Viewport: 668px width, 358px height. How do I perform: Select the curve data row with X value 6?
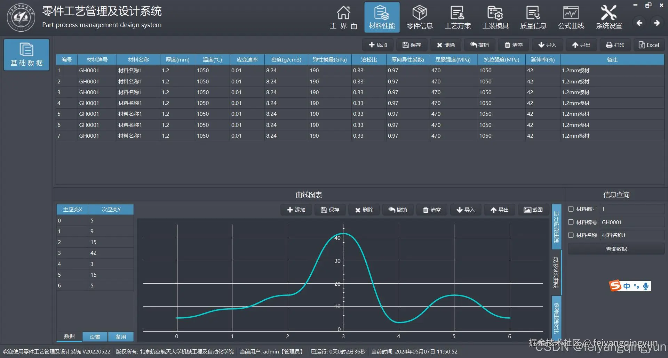95,285
